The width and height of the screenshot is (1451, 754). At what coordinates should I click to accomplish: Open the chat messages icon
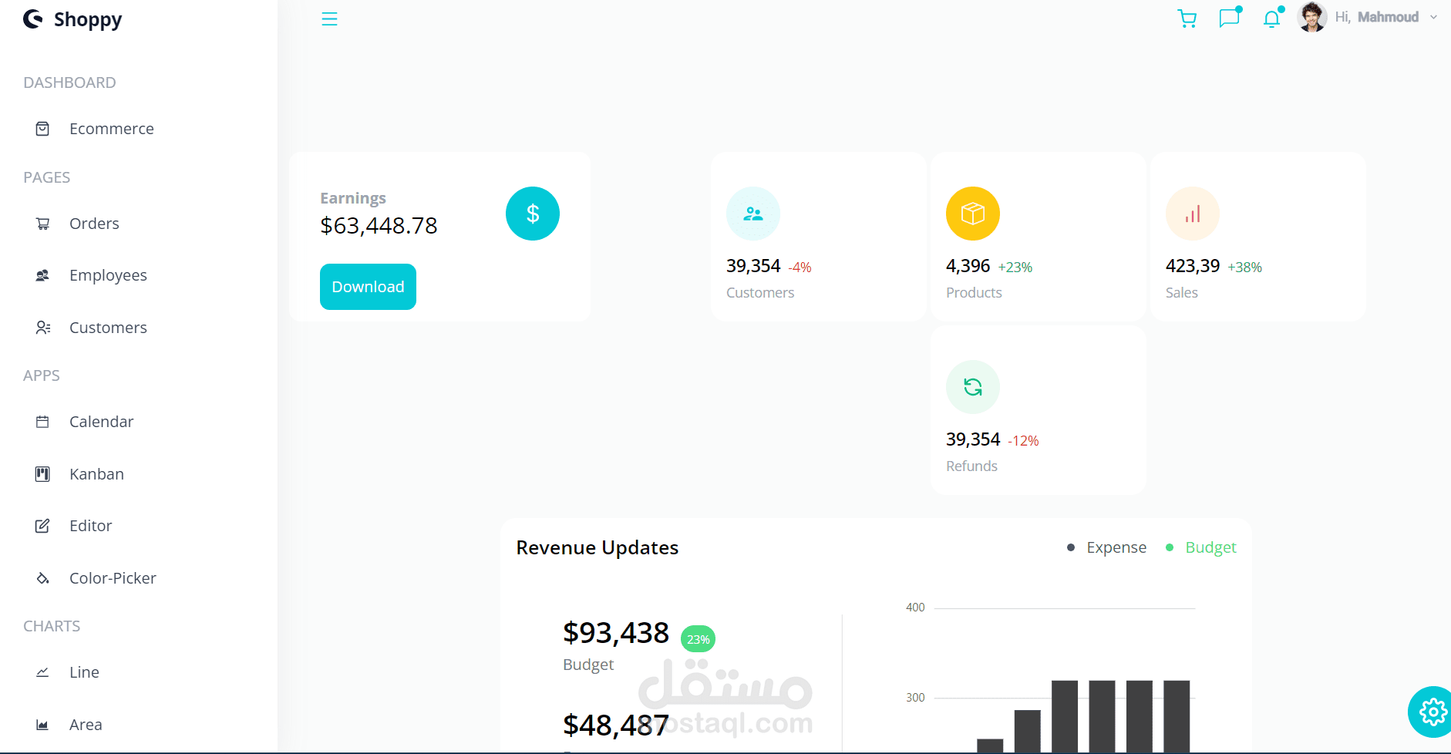[1230, 18]
